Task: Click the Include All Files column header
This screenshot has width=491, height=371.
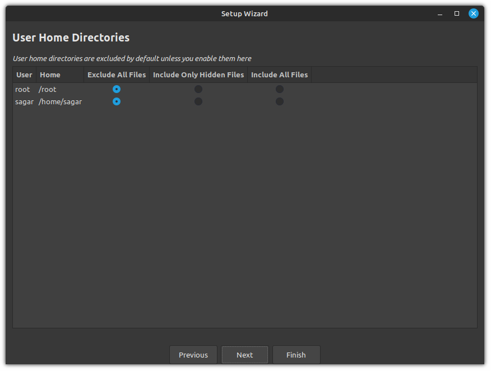Action: pos(279,75)
